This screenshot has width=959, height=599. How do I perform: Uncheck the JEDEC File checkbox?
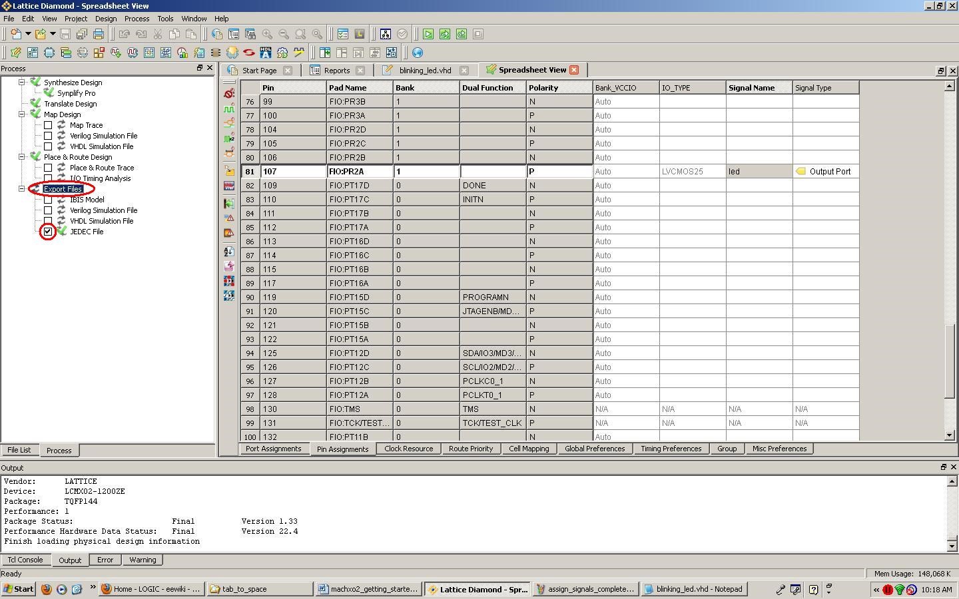pyautogui.click(x=48, y=232)
